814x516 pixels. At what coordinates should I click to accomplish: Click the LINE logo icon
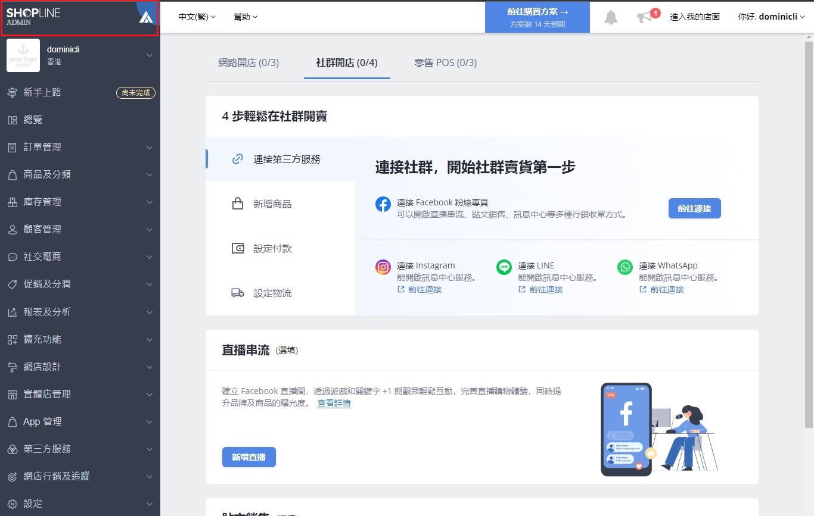pyautogui.click(x=504, y=267)
